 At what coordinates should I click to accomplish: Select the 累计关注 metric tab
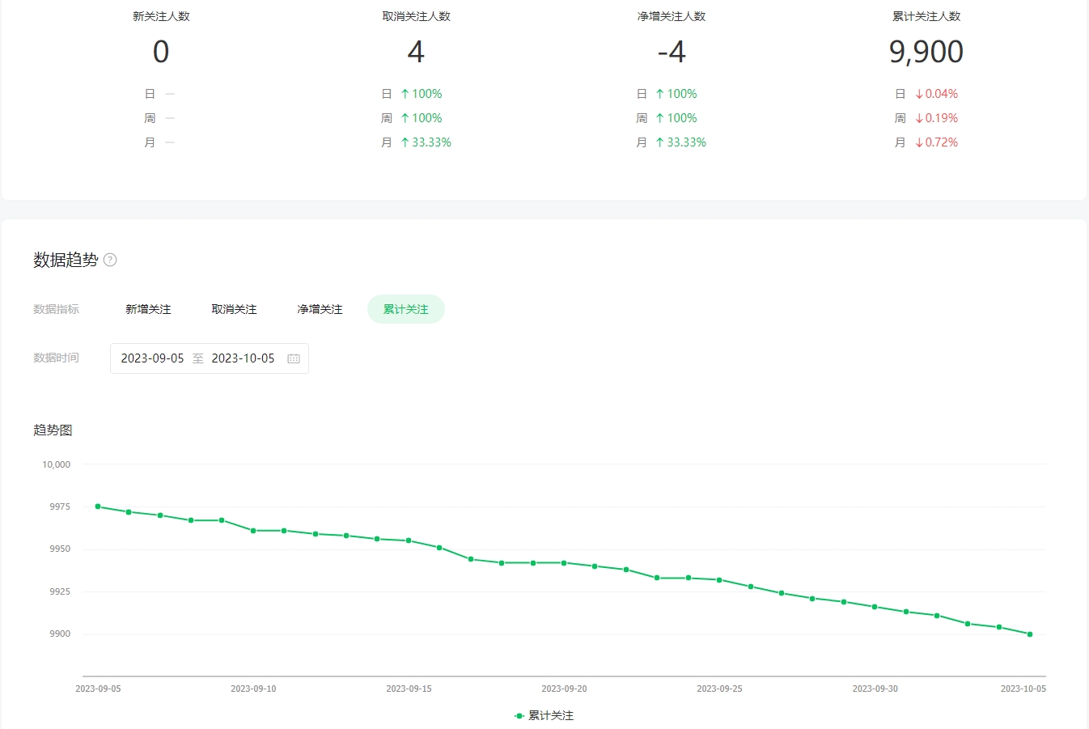405,309
